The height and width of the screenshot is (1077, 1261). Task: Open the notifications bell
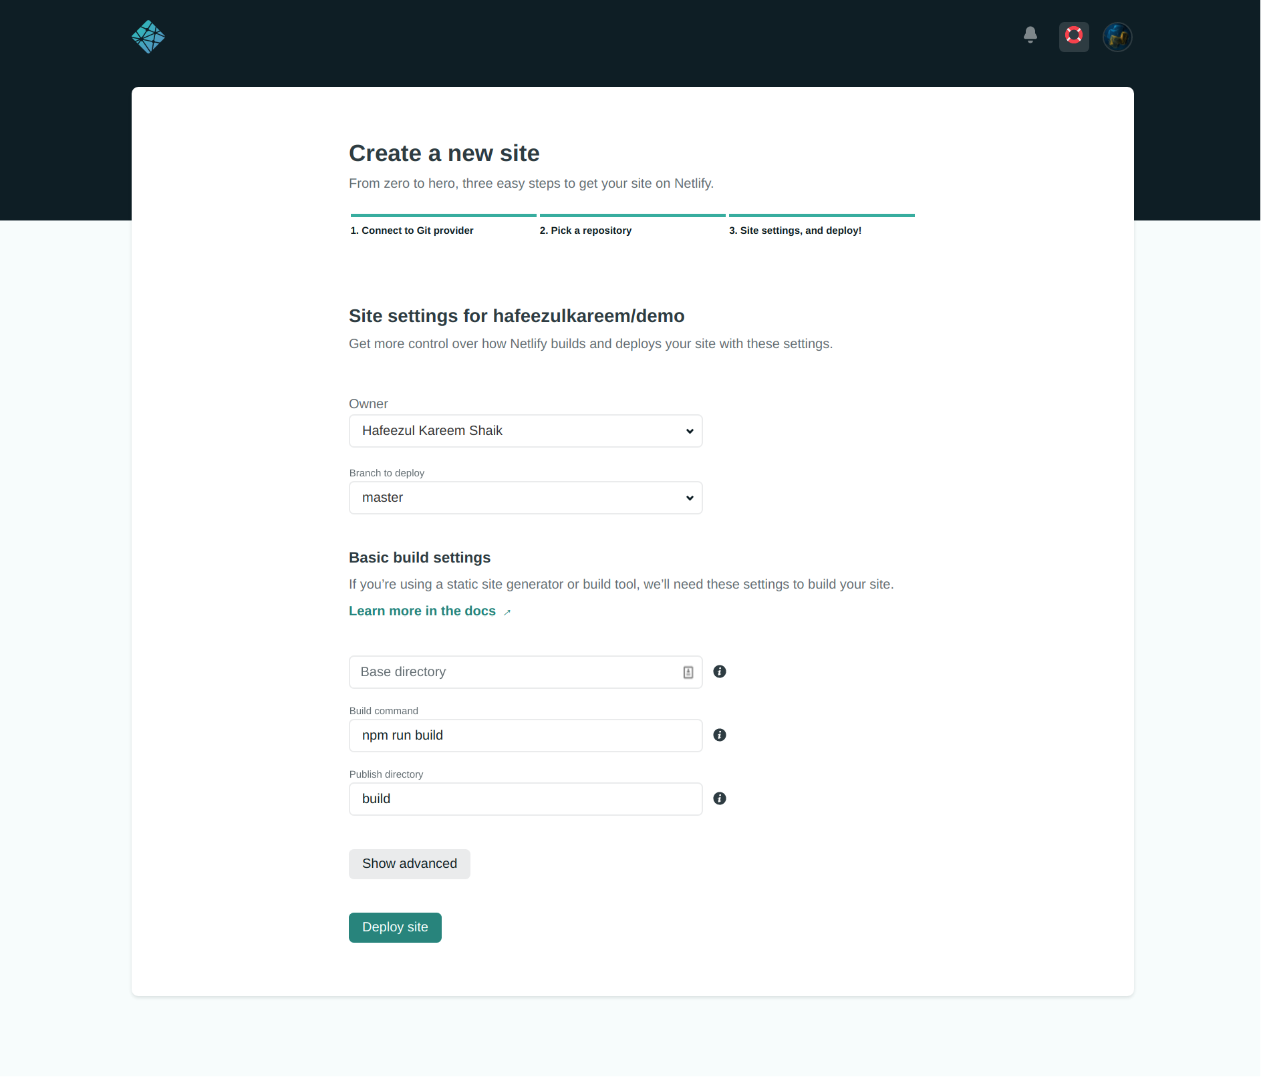(1031, 35)
